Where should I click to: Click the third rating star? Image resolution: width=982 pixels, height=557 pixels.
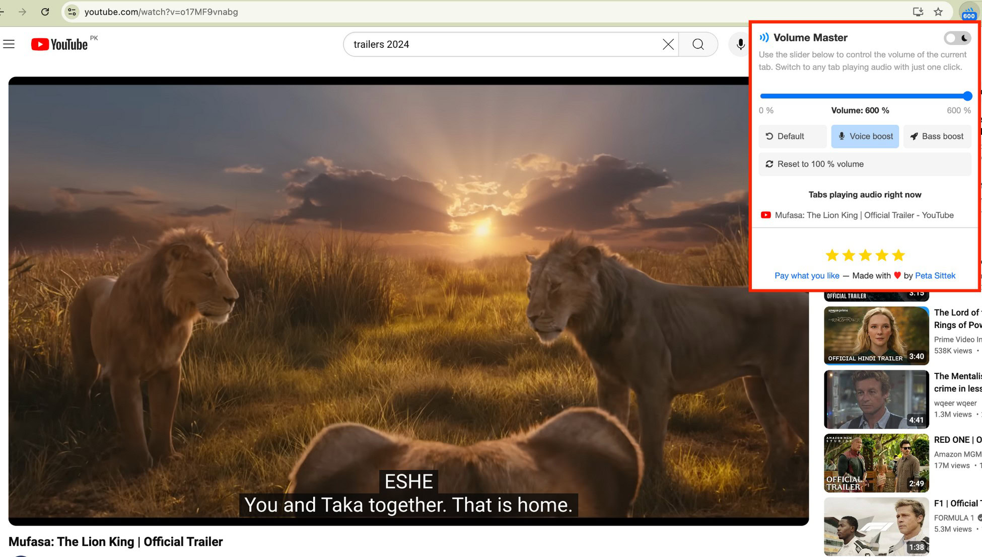[x=865, y=255]
